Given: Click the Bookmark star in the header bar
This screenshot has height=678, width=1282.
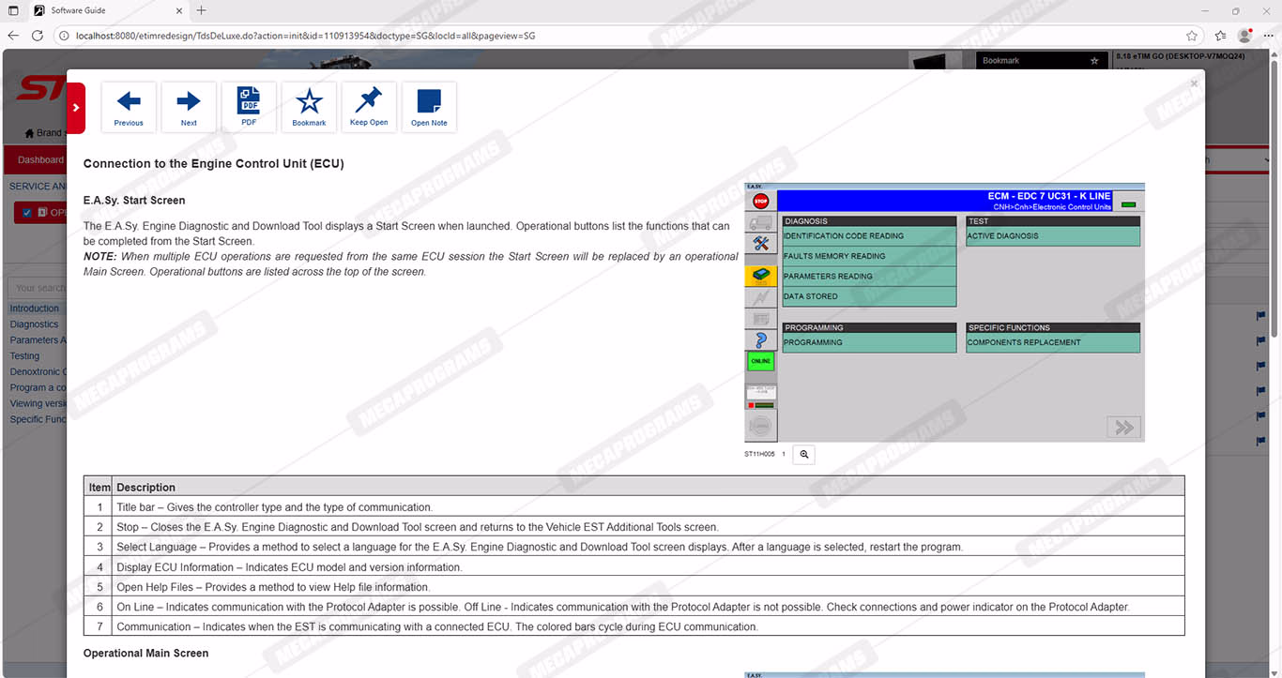Looking at the screenshot, I should (1093, 61).
